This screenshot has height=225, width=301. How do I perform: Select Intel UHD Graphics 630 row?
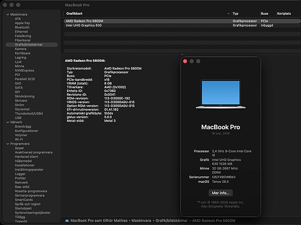pyautogui.click(x=182, y=25)
